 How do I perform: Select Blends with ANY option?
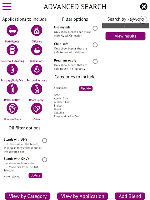tap(45, 141)
